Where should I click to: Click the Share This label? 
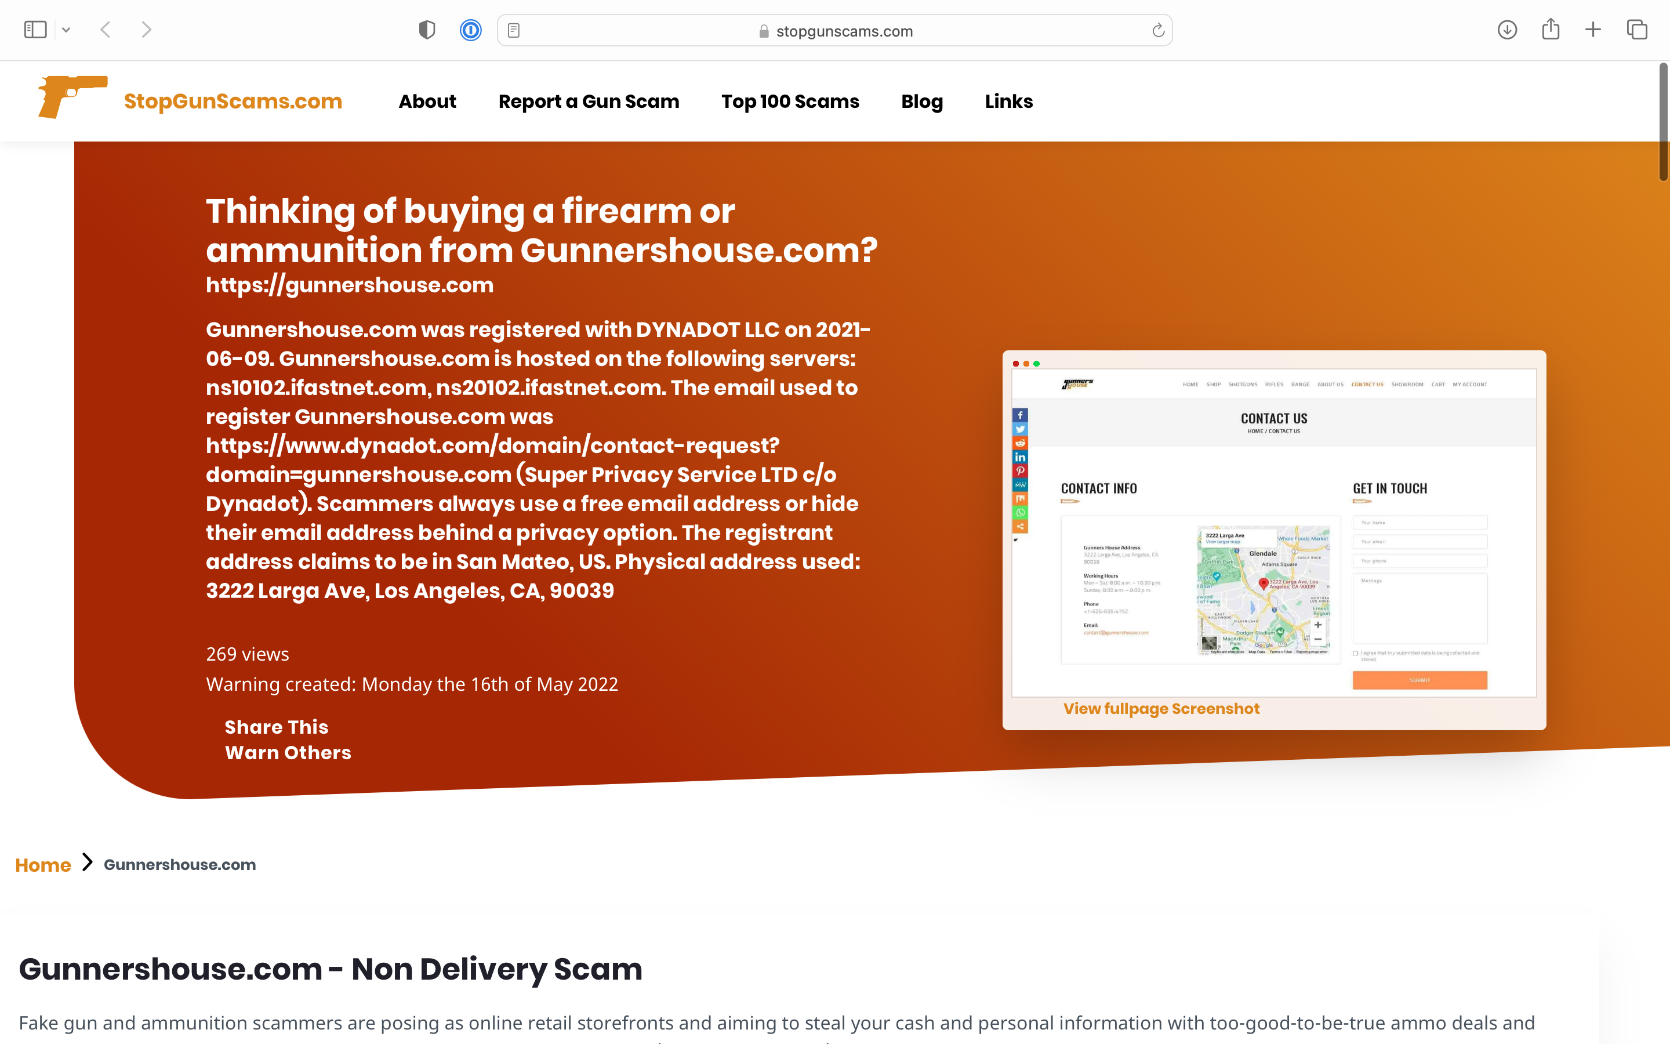coord(277,727)
